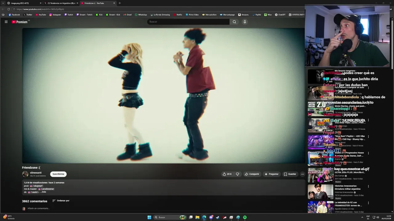The image size is (394, 221).
Task: Open a new browser tab
Action: point(120,3)
